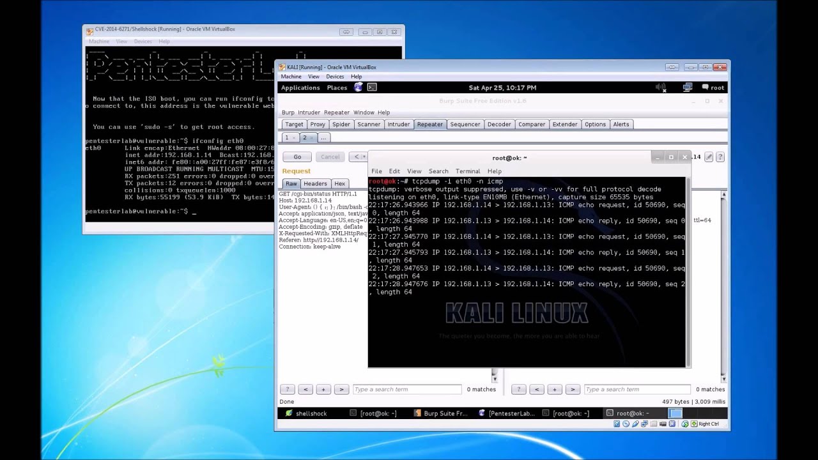818x460 pixels.
Task: Open the Spider tab in Burp
Action: 341,125
